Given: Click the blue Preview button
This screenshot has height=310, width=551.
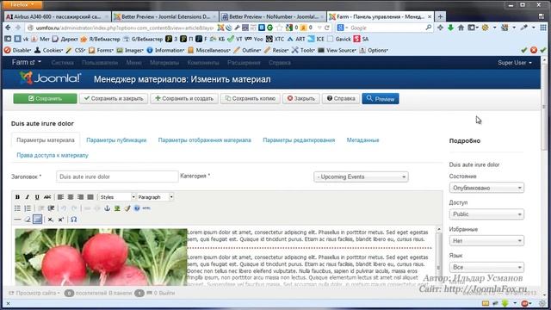Looking at the screenshot, I should [x=381, y=99].
